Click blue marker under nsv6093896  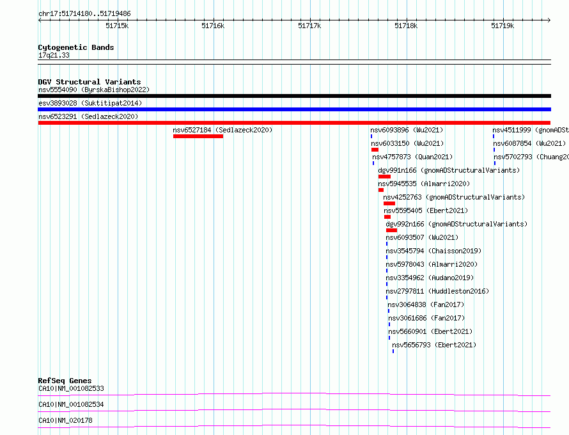click(x=371, y=136)
